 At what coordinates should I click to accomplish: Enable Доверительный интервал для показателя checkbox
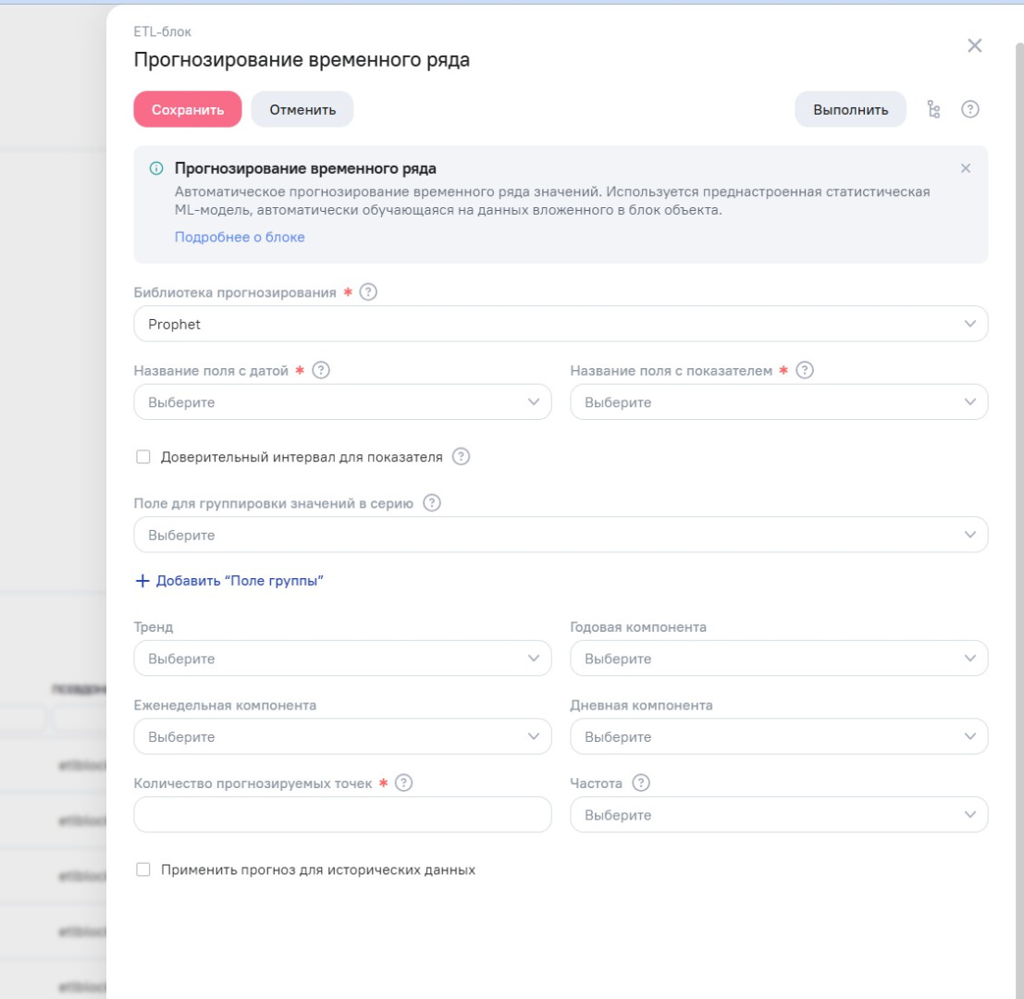pos(142,457)
